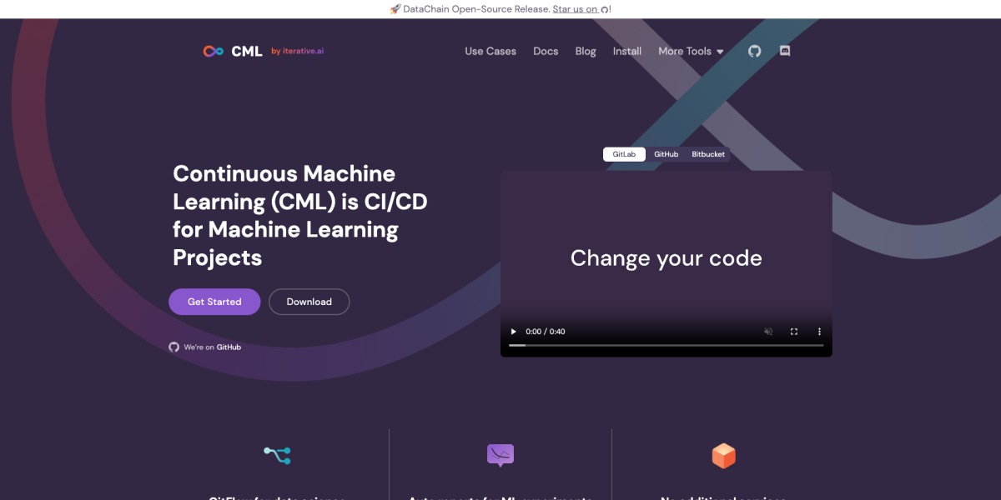Image resolution: width=1001 pixels, height=500 pixels.
Task: Switch to the GitHub provider option
Action: tap(666, 153)
